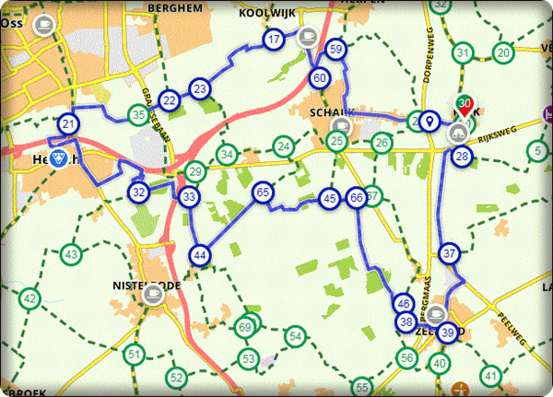Select green junction node 43

tap(72, 253)
